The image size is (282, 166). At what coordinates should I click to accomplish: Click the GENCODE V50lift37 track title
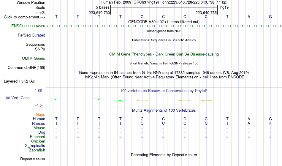(164, 22)
